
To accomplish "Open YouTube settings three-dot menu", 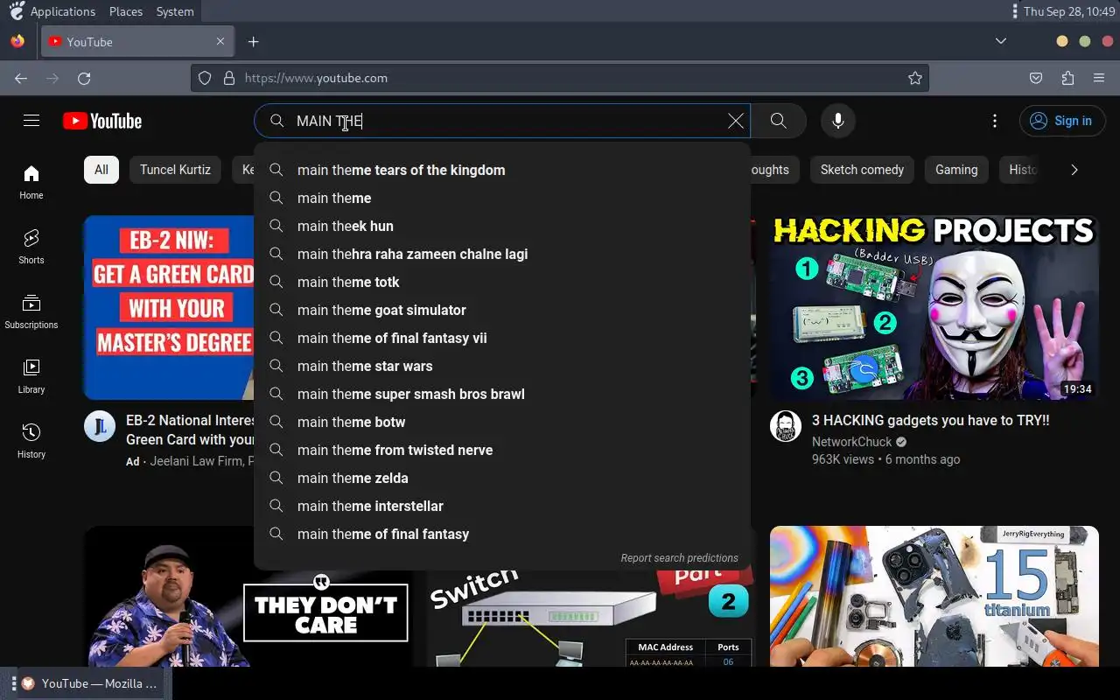I will (x=995, y=121).
